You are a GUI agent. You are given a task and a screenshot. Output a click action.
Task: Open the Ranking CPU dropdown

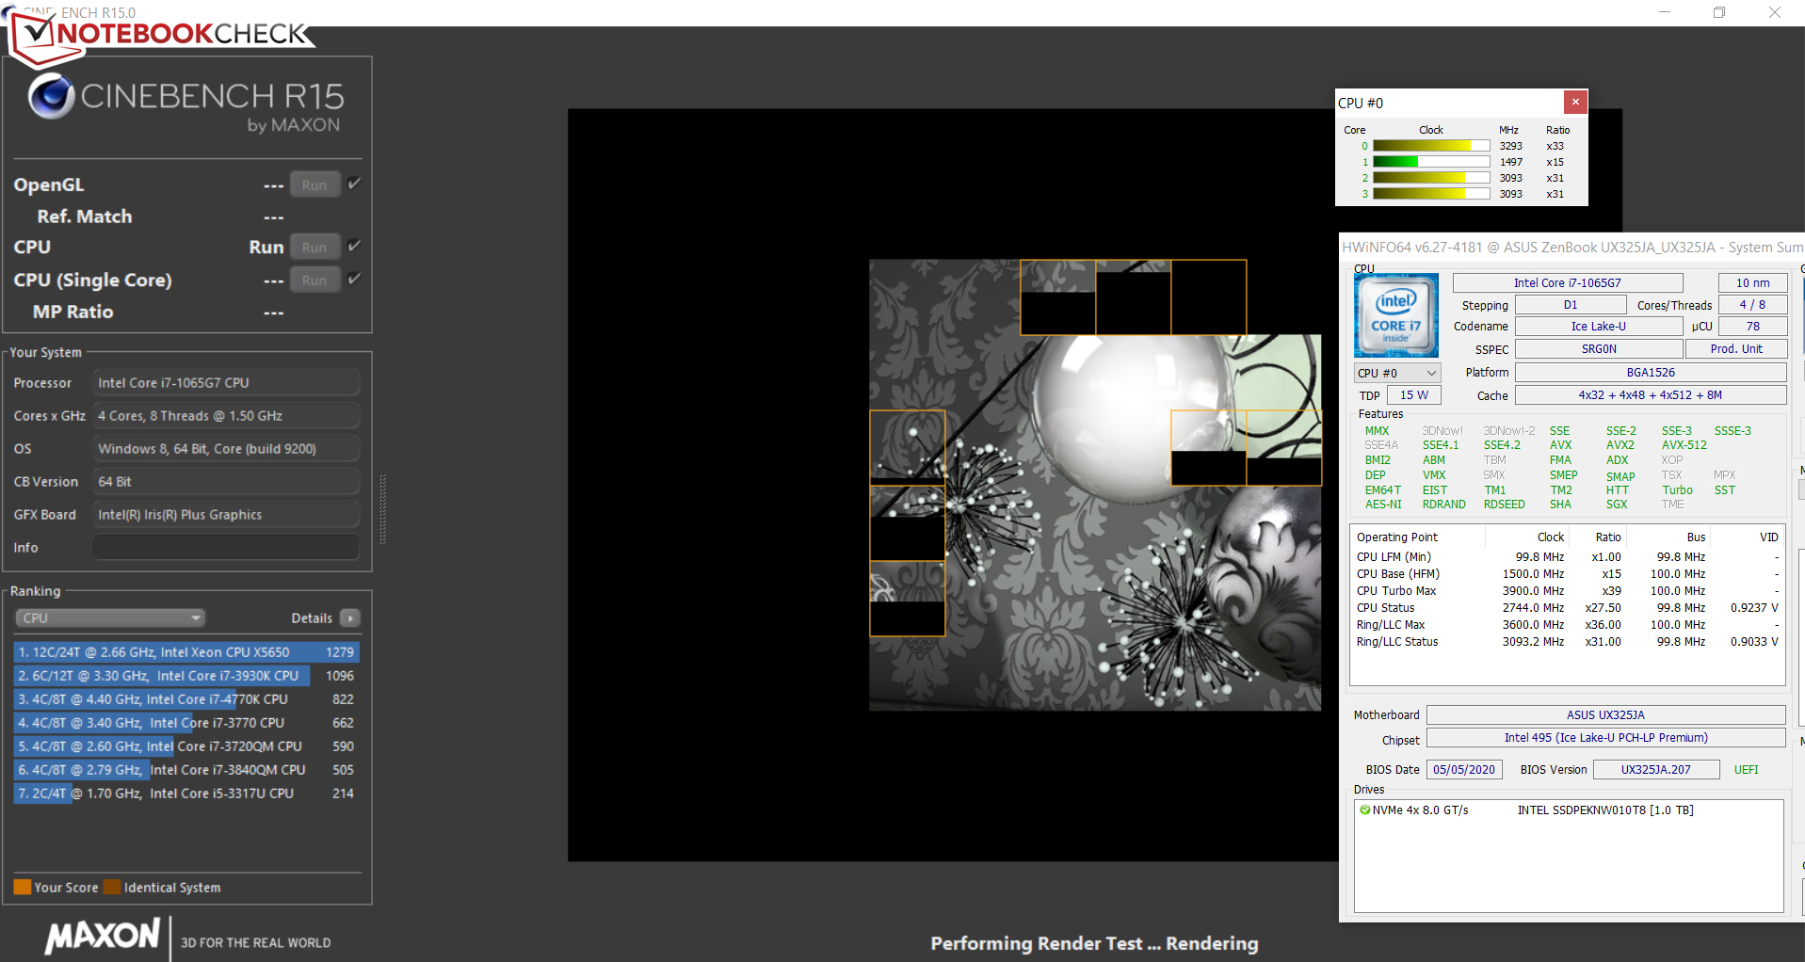point(110,618)
